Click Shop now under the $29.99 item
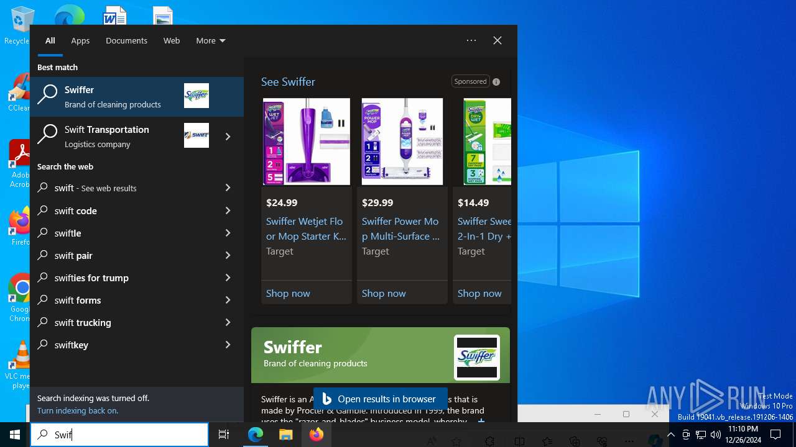Screen dimensions: 796x447 (384, 293)
